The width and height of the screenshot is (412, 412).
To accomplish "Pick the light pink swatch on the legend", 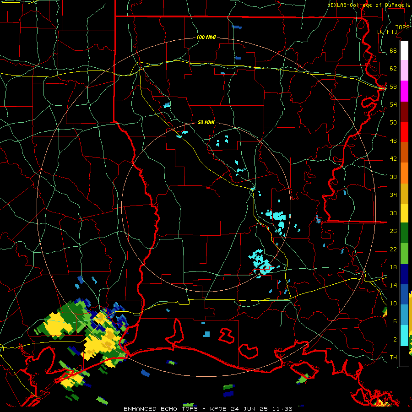I will 404,70.
